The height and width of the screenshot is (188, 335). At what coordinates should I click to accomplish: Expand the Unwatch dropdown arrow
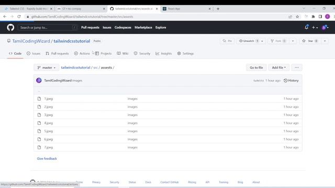[262, 41]
